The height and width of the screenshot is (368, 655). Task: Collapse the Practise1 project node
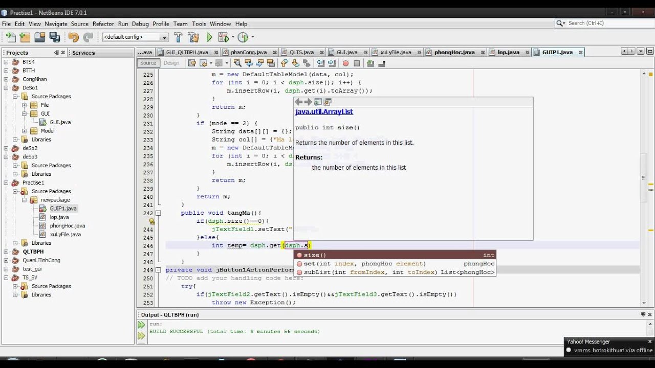[7, 182]
